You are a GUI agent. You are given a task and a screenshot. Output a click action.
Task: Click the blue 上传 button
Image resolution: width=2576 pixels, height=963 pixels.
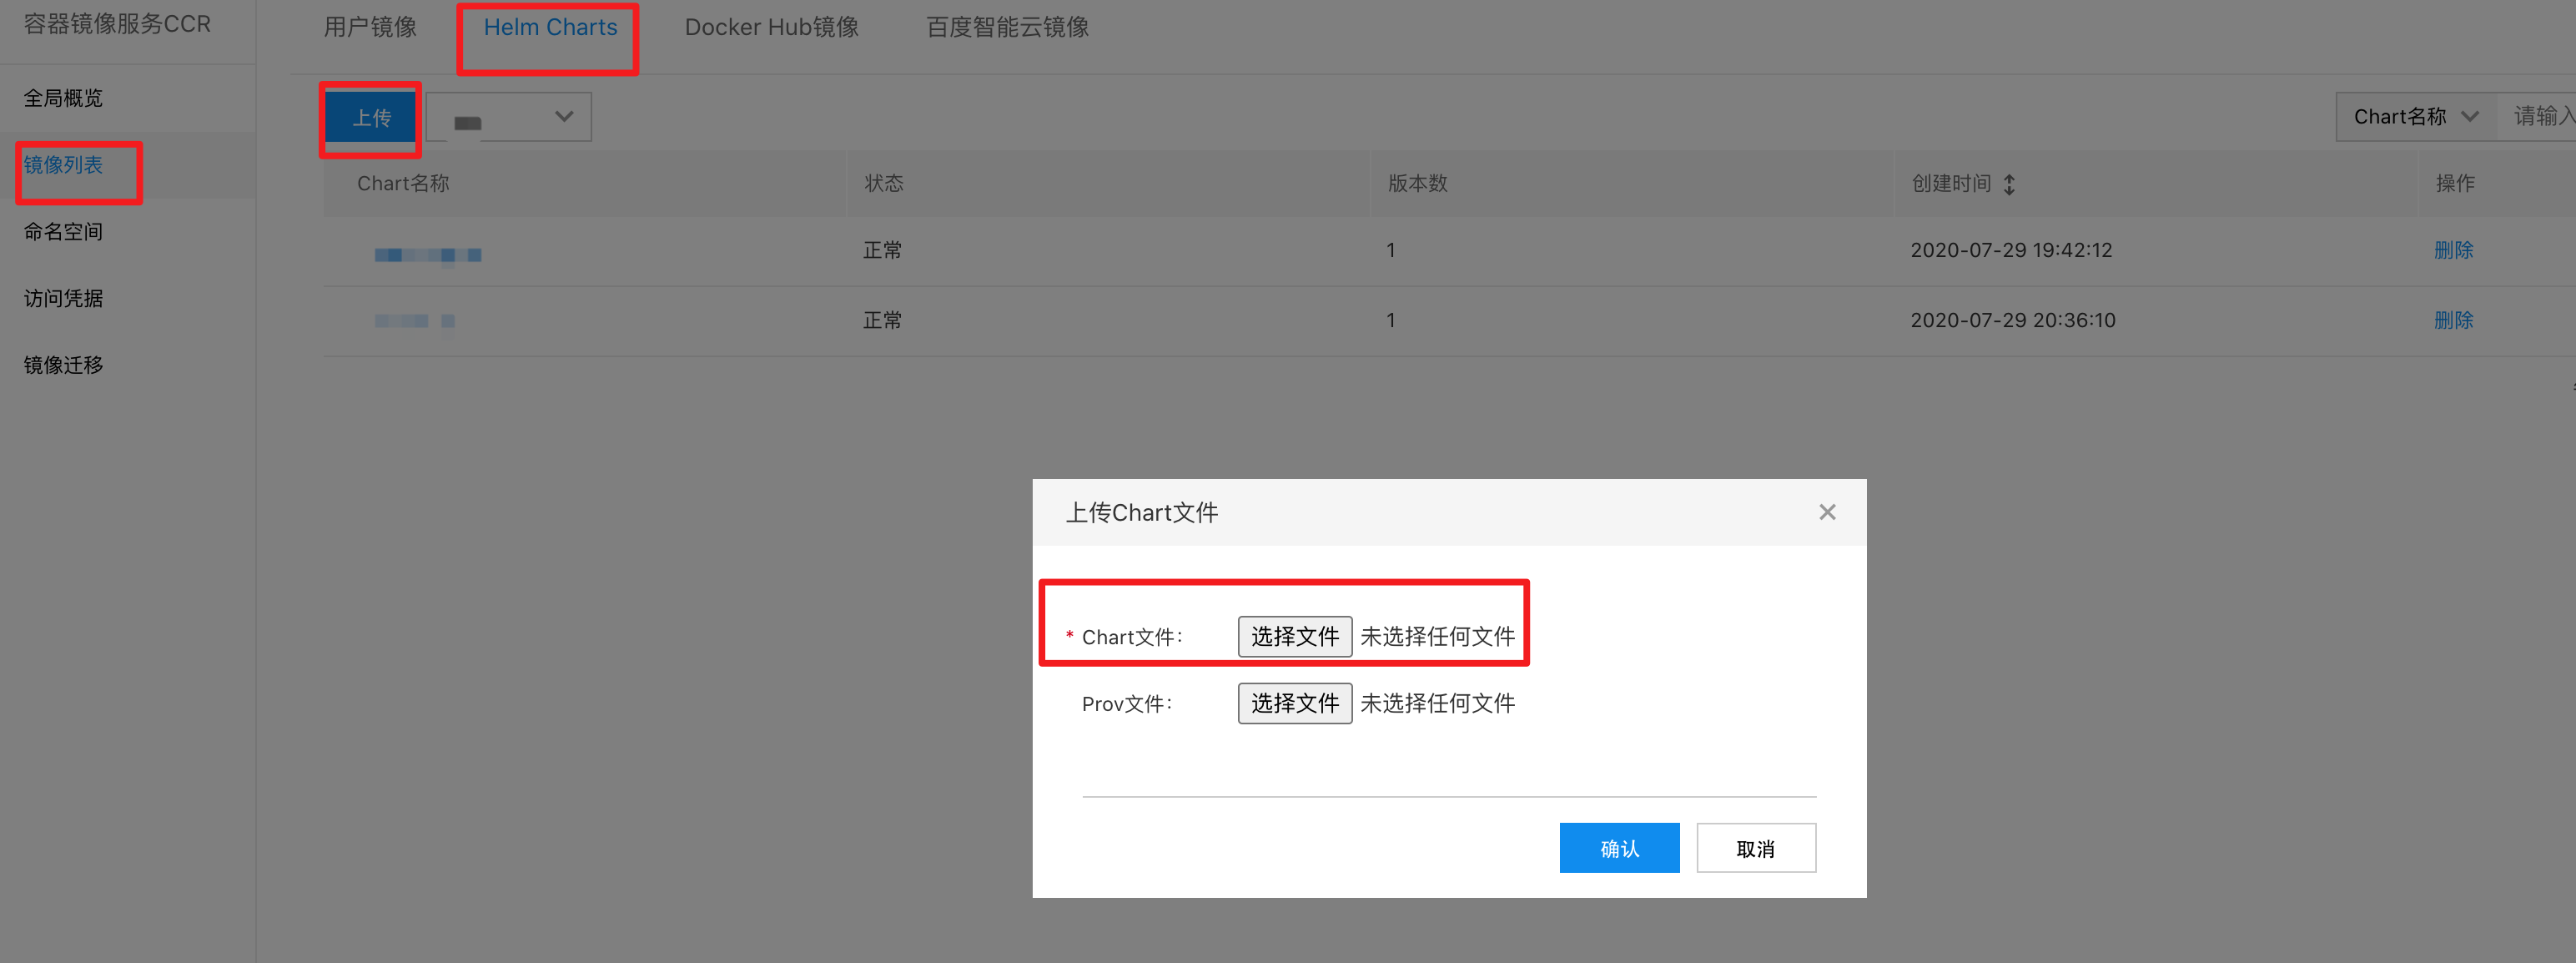(x=371, y=118)
